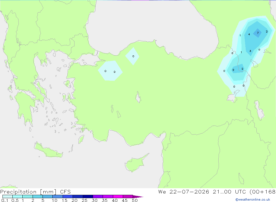This screenshot has width=276, height=202.
Task: Click the 0.1–0.5 mm palest legend swatch
Action: pos(7,196)
